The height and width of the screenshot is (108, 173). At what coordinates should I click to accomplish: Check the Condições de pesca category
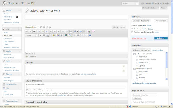point(137,60)
